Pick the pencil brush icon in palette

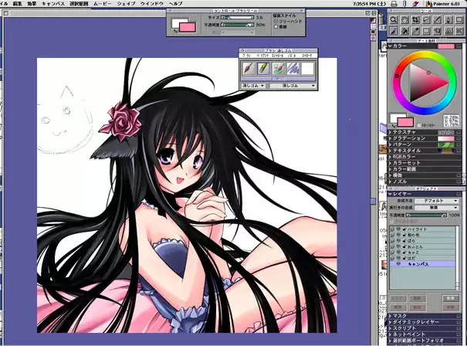click(265, 69)
